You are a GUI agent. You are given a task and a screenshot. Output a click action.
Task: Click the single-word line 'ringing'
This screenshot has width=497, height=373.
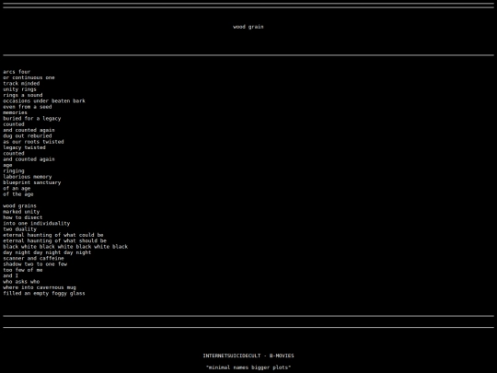click(14, 171)
